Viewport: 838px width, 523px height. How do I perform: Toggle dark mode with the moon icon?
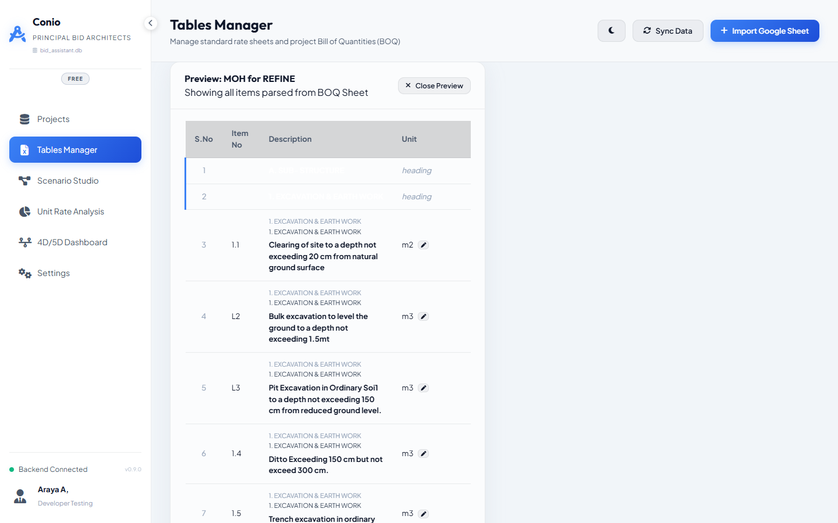611,31
